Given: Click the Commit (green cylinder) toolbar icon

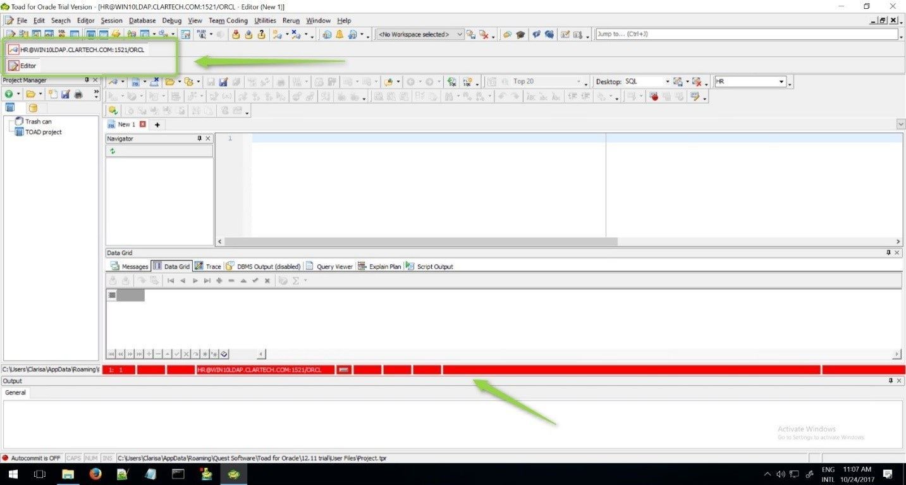Looking at the screenshot, I should pyautogui.click(x=235, y=34).
